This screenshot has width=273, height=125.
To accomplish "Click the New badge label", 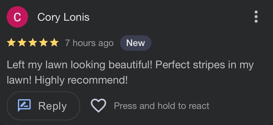I will (x=135, y=43).
